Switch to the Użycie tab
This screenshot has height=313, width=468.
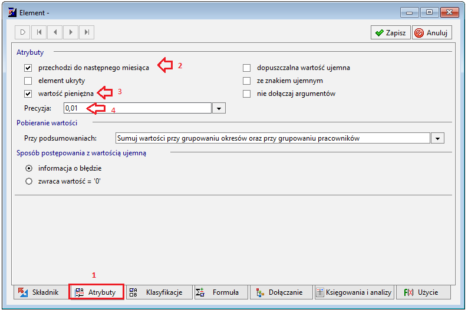click(423, 292)
